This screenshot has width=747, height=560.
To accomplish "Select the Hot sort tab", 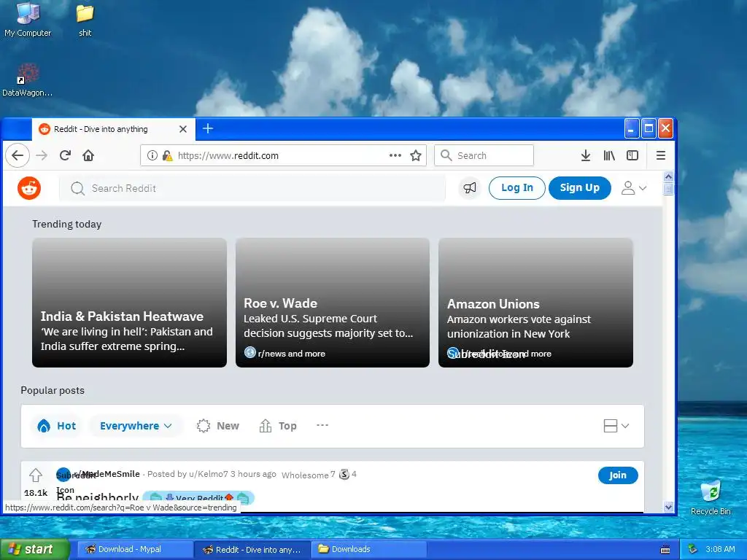I will tap(57, 426).
